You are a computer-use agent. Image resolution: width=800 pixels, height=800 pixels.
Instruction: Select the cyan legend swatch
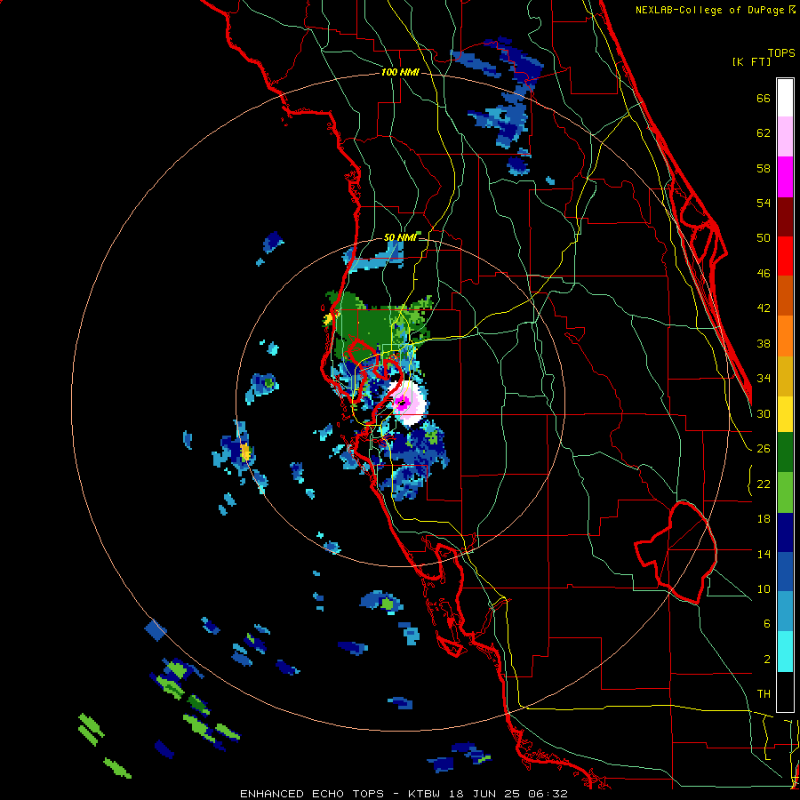785,652
